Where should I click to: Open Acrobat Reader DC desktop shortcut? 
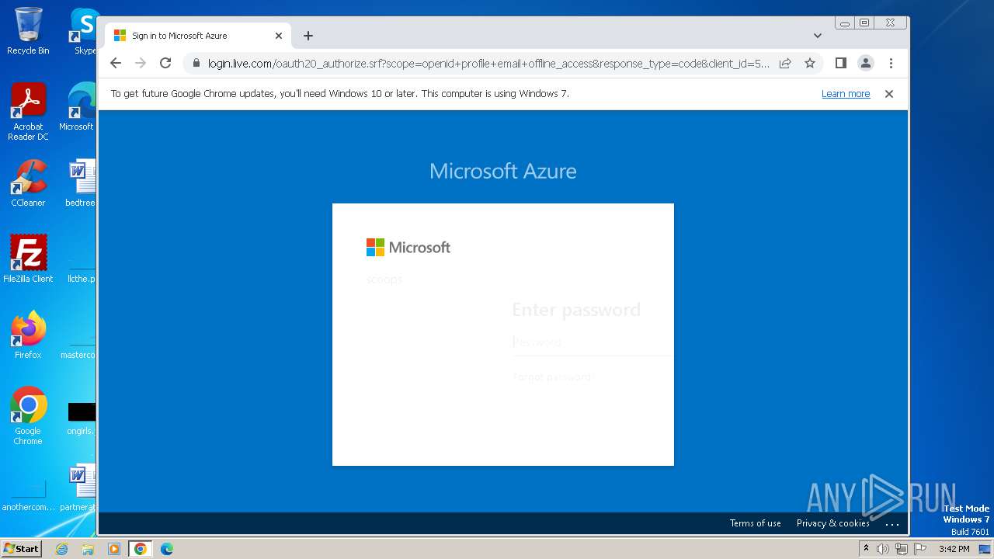(28, 112)
